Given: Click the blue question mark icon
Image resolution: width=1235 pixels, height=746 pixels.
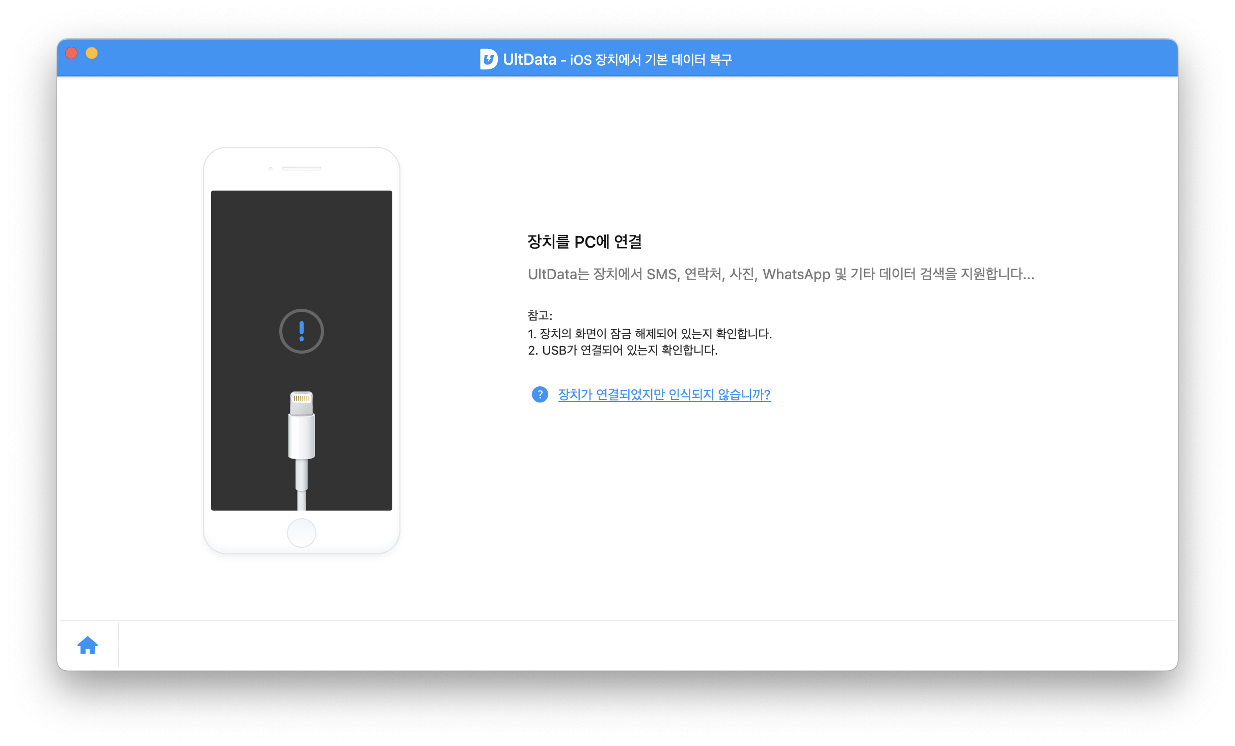Looking at the screenshot, I should (x=540, y=394).
